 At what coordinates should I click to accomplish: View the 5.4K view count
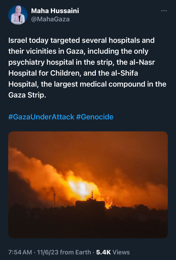(103, 252)
